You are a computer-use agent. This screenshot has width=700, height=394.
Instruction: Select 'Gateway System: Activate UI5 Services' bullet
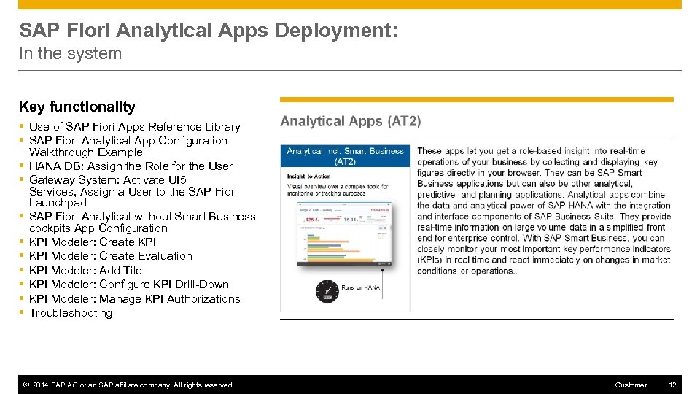pyautogui.click(x=133, y=191)
